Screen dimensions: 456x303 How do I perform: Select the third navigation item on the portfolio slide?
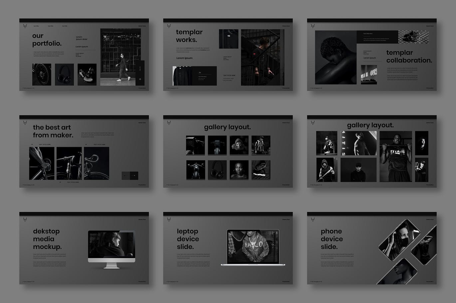tap(65, 26)
